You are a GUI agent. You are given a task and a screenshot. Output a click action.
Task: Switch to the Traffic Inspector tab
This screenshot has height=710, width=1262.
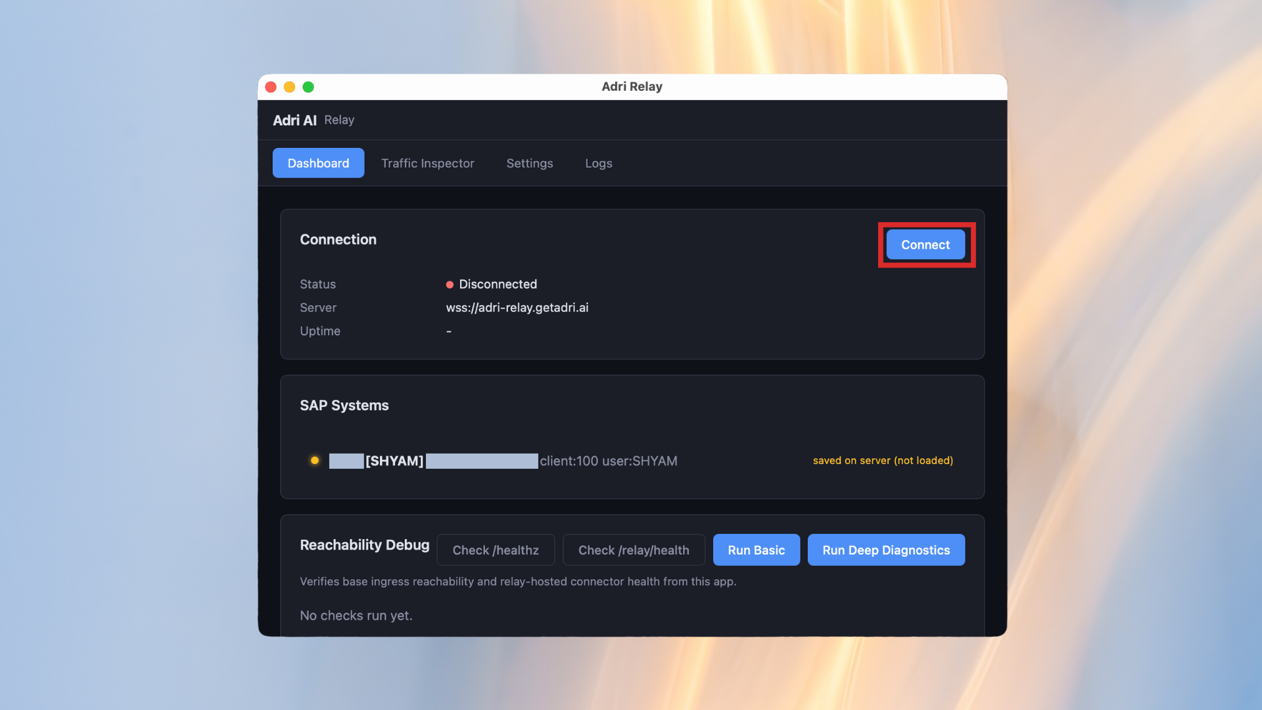pos(428,163)
